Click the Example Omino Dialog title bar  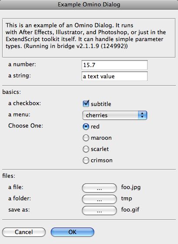pos(89,4)
